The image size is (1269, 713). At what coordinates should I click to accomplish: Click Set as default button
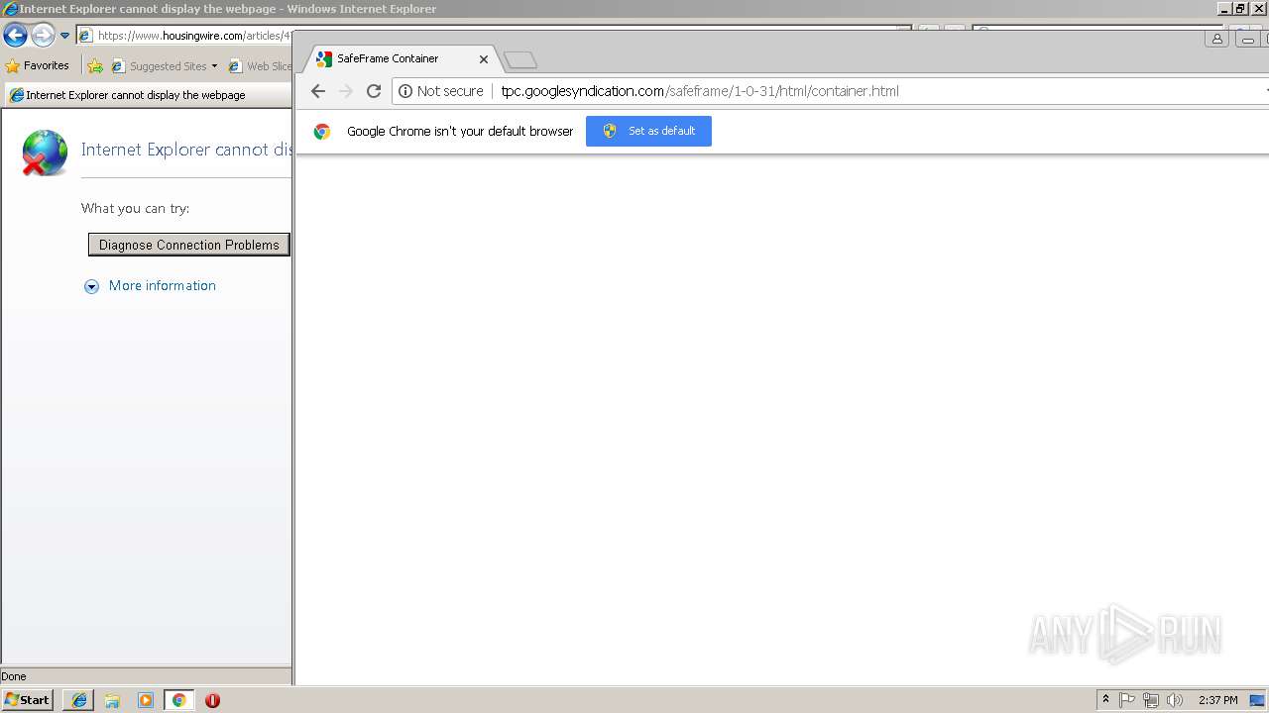point(648,131)
